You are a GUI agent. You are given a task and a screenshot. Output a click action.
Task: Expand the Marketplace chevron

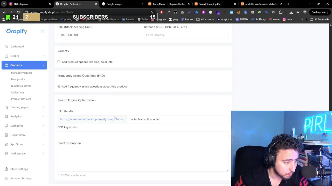[x=43, y=153]
